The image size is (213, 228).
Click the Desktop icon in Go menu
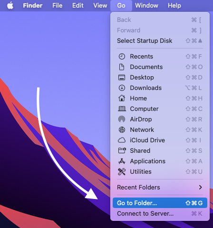(x=122, y=78)
